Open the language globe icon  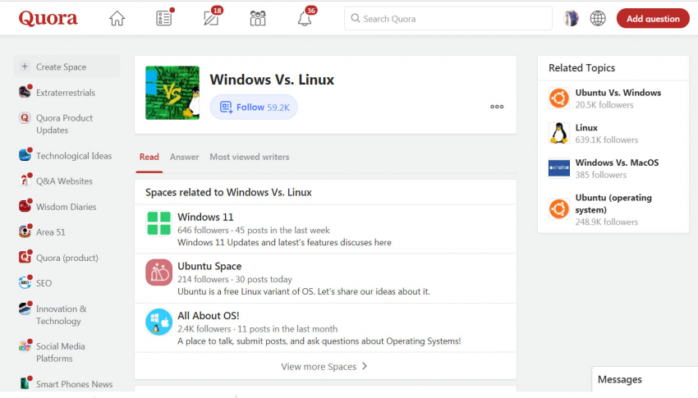point(598,18)
